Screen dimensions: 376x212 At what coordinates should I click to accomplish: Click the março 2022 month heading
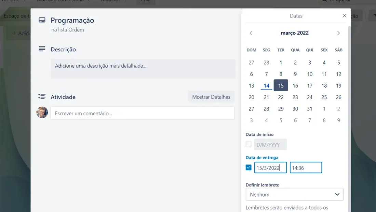point(295,33)
